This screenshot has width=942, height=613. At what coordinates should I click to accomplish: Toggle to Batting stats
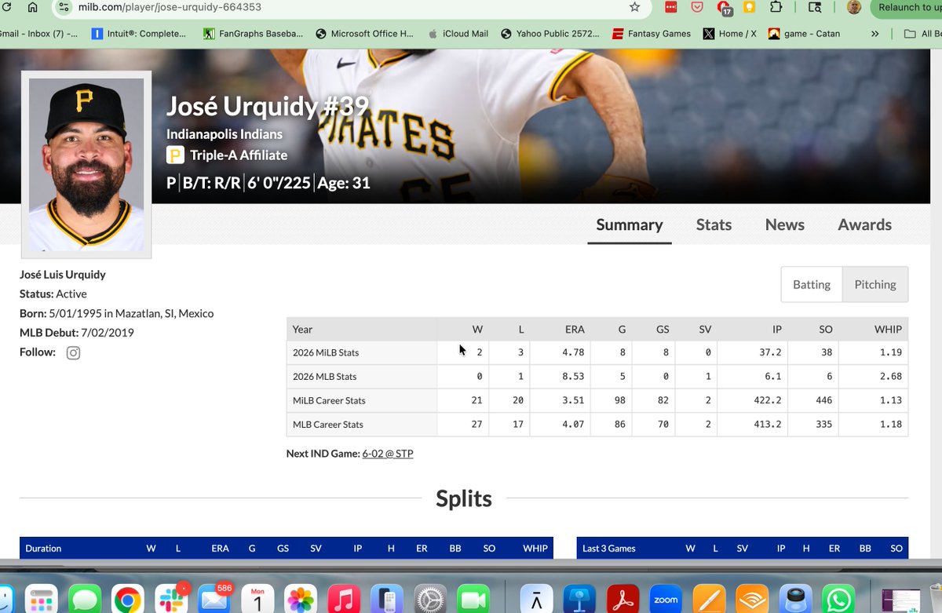[812, 284]
